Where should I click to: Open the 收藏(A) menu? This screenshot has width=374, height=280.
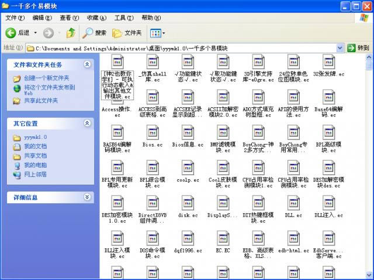tap(96, 18)
